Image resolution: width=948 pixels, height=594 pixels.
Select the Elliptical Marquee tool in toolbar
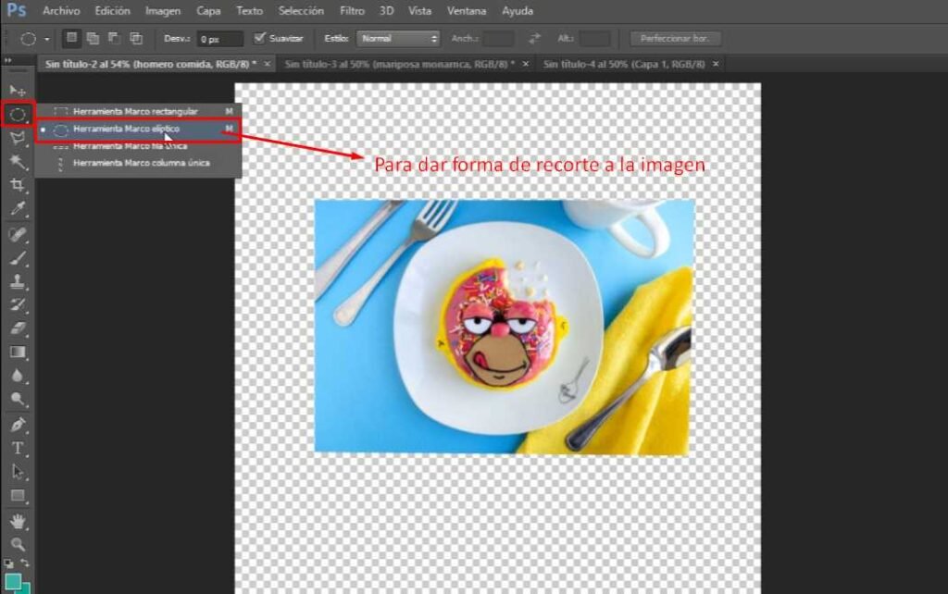click(18, 114)
